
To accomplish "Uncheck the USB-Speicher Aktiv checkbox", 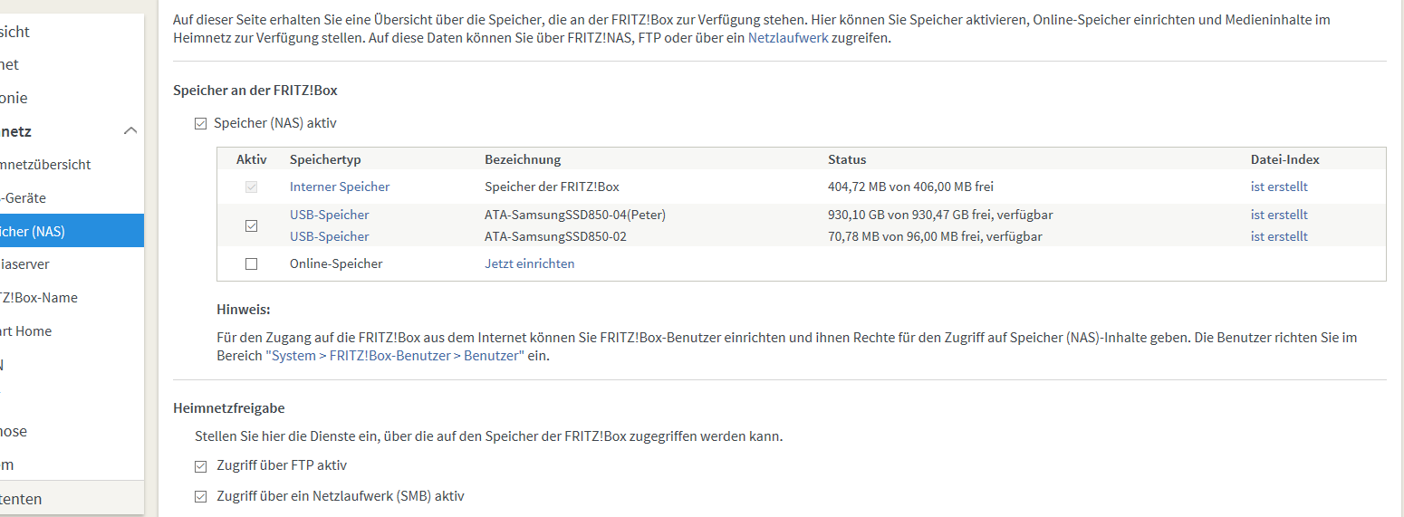I will 252,226.
